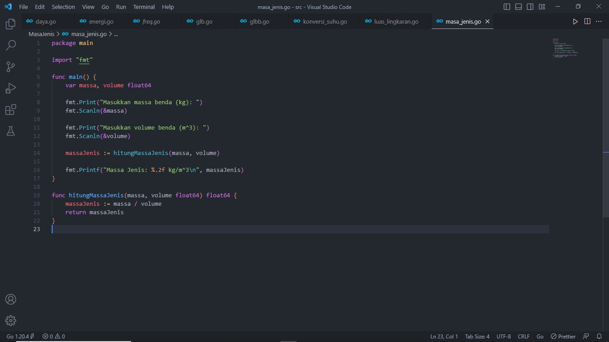
Task: Click the feedback icon in status bar
Action: pyautogui.click(x=586, y=337)
